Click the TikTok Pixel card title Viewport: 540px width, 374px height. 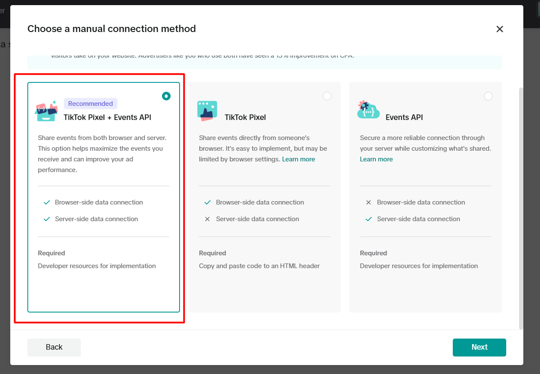click(x=245, y=117)
